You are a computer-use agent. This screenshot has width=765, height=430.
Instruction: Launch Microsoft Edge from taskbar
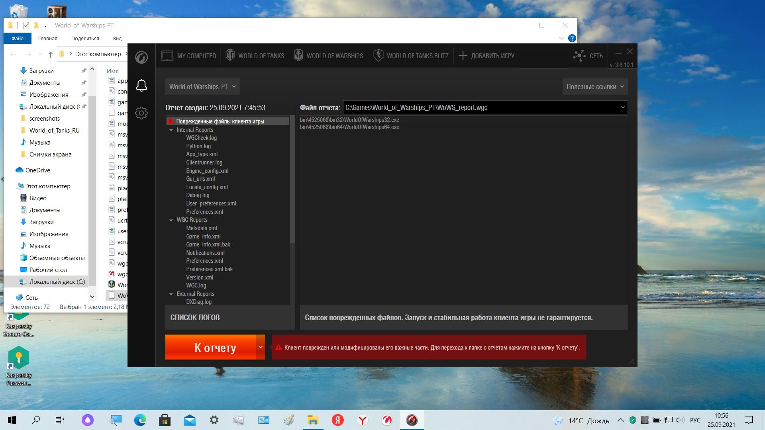click(140, 420)
